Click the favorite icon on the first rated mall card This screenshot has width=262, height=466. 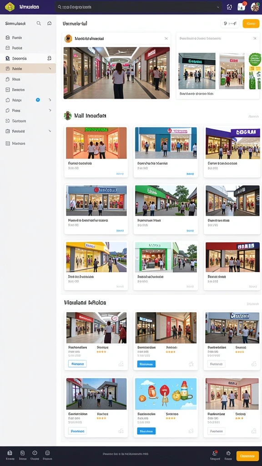tap(121, 364)
